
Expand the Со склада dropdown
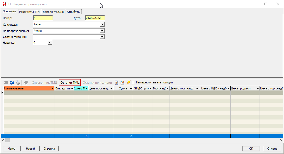click(102, 24)
